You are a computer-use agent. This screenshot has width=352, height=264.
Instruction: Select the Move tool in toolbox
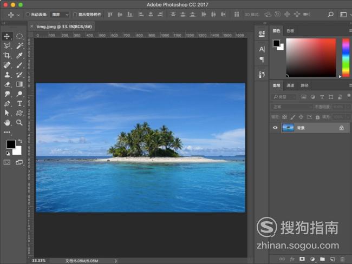point(7,36)
